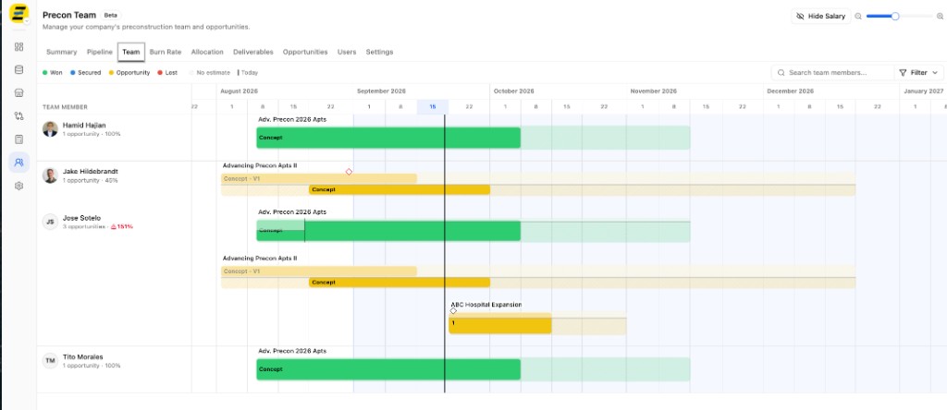Toggle the Won legend filter
The width and height of the screenshot is (947, 410).
coord(53,72)
